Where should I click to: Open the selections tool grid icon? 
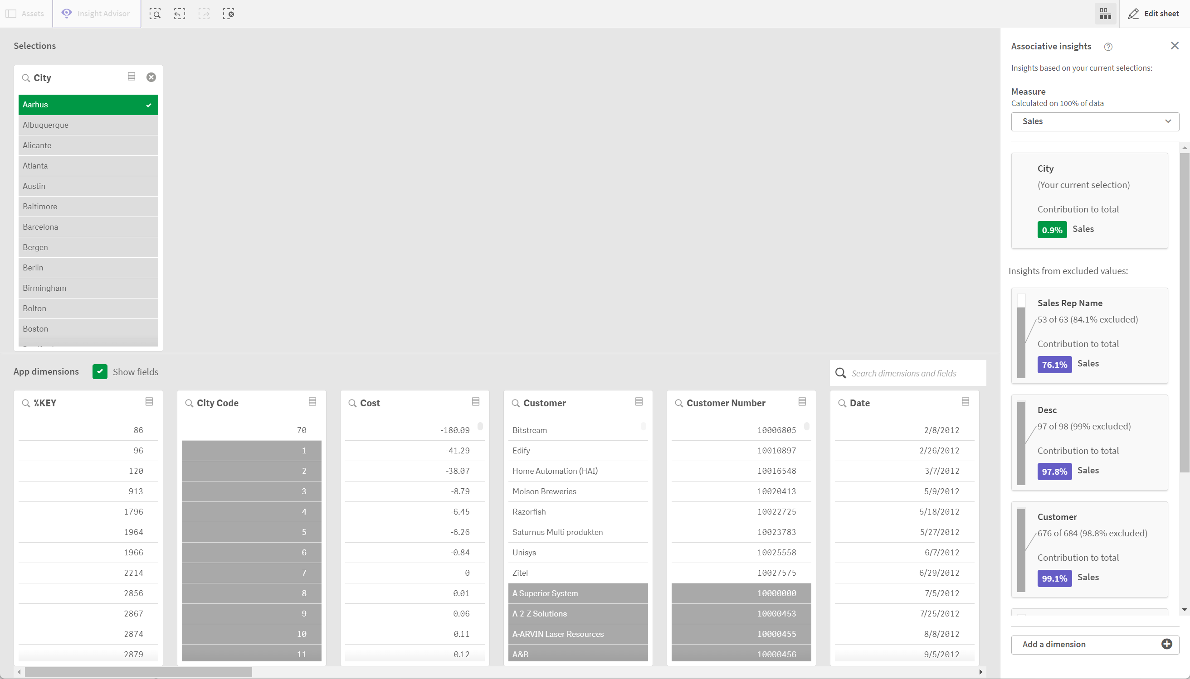1105,14
